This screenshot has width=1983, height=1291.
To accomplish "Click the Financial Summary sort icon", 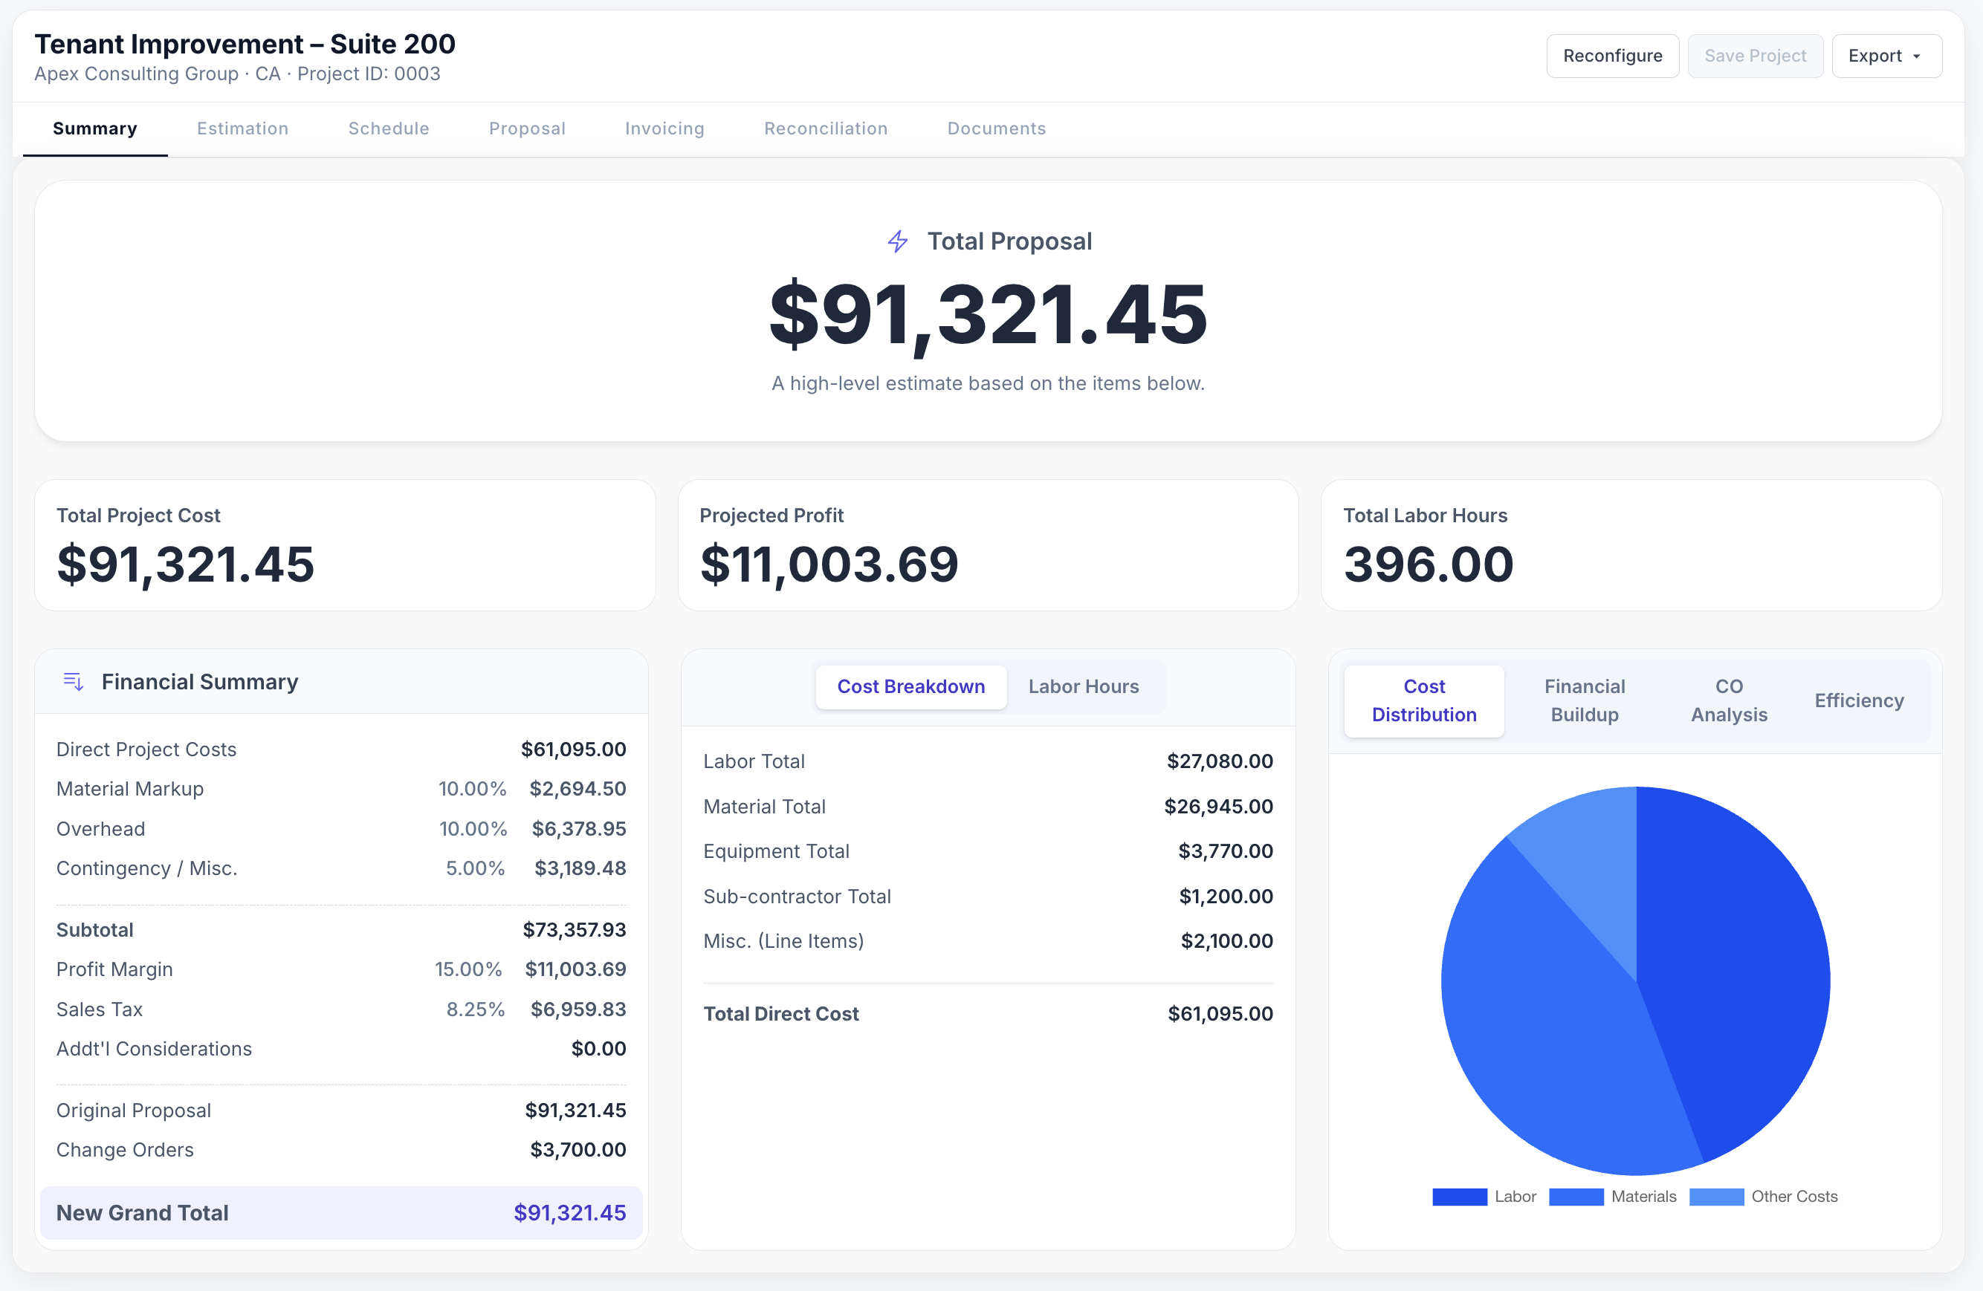I will pyautogui.click(x=74, y=681).
